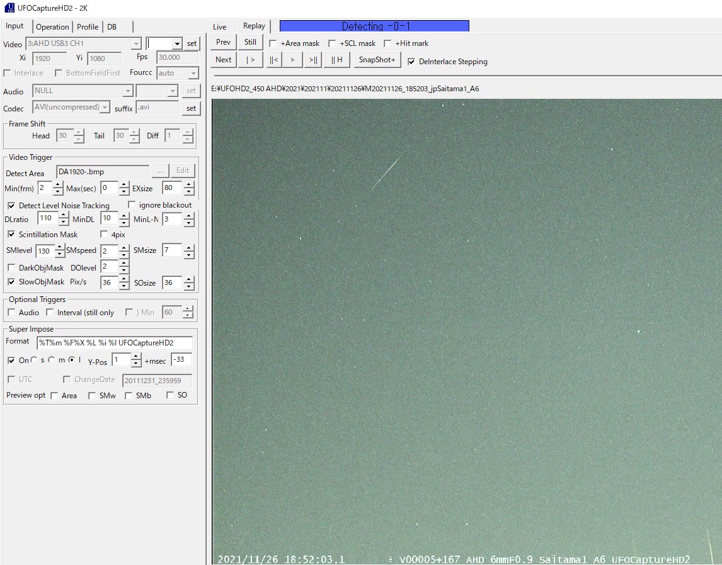The width and height of the screenshot is (722, 565).
Task: Click the play '>' button
Action: tap(292, 60)
